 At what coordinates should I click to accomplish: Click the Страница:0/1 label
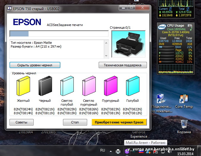[x=120, y=28]
